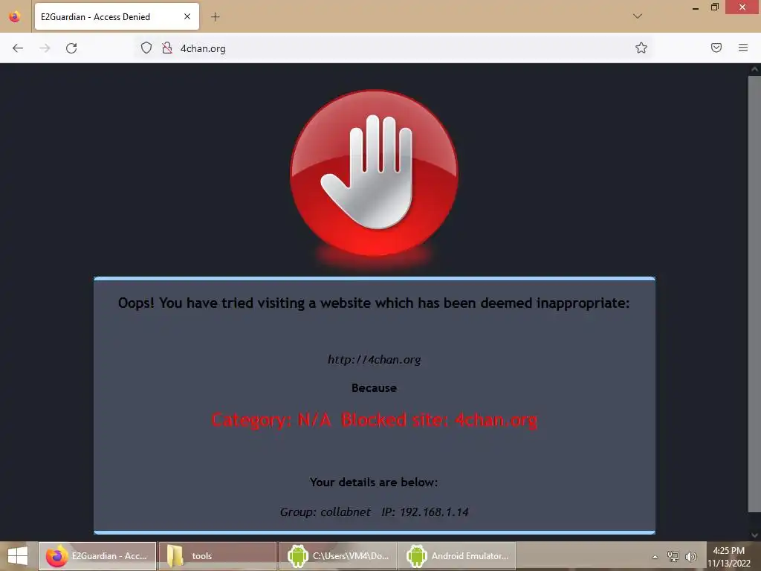Image resolution: width=761 pixels, height=571 pixels.
Task: Open C:\Users\VM4 Android taskbar window
Action: [x=338, y=556]
